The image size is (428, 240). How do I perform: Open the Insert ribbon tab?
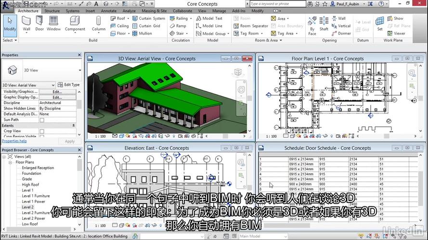90,11
